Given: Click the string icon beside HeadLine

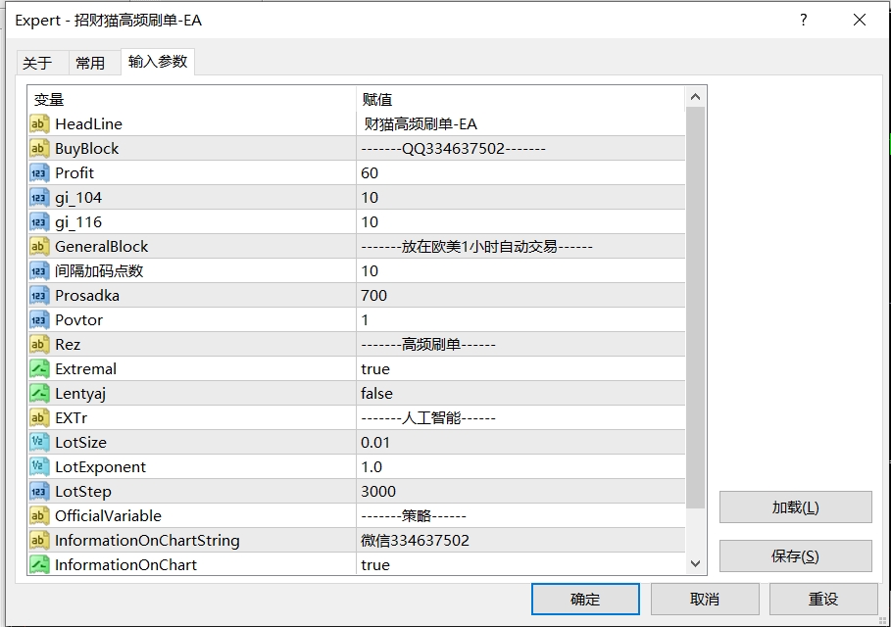Looking at the screenshot, I should [x=39, y=124].
